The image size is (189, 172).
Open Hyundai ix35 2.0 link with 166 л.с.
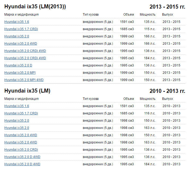point(17,36)
